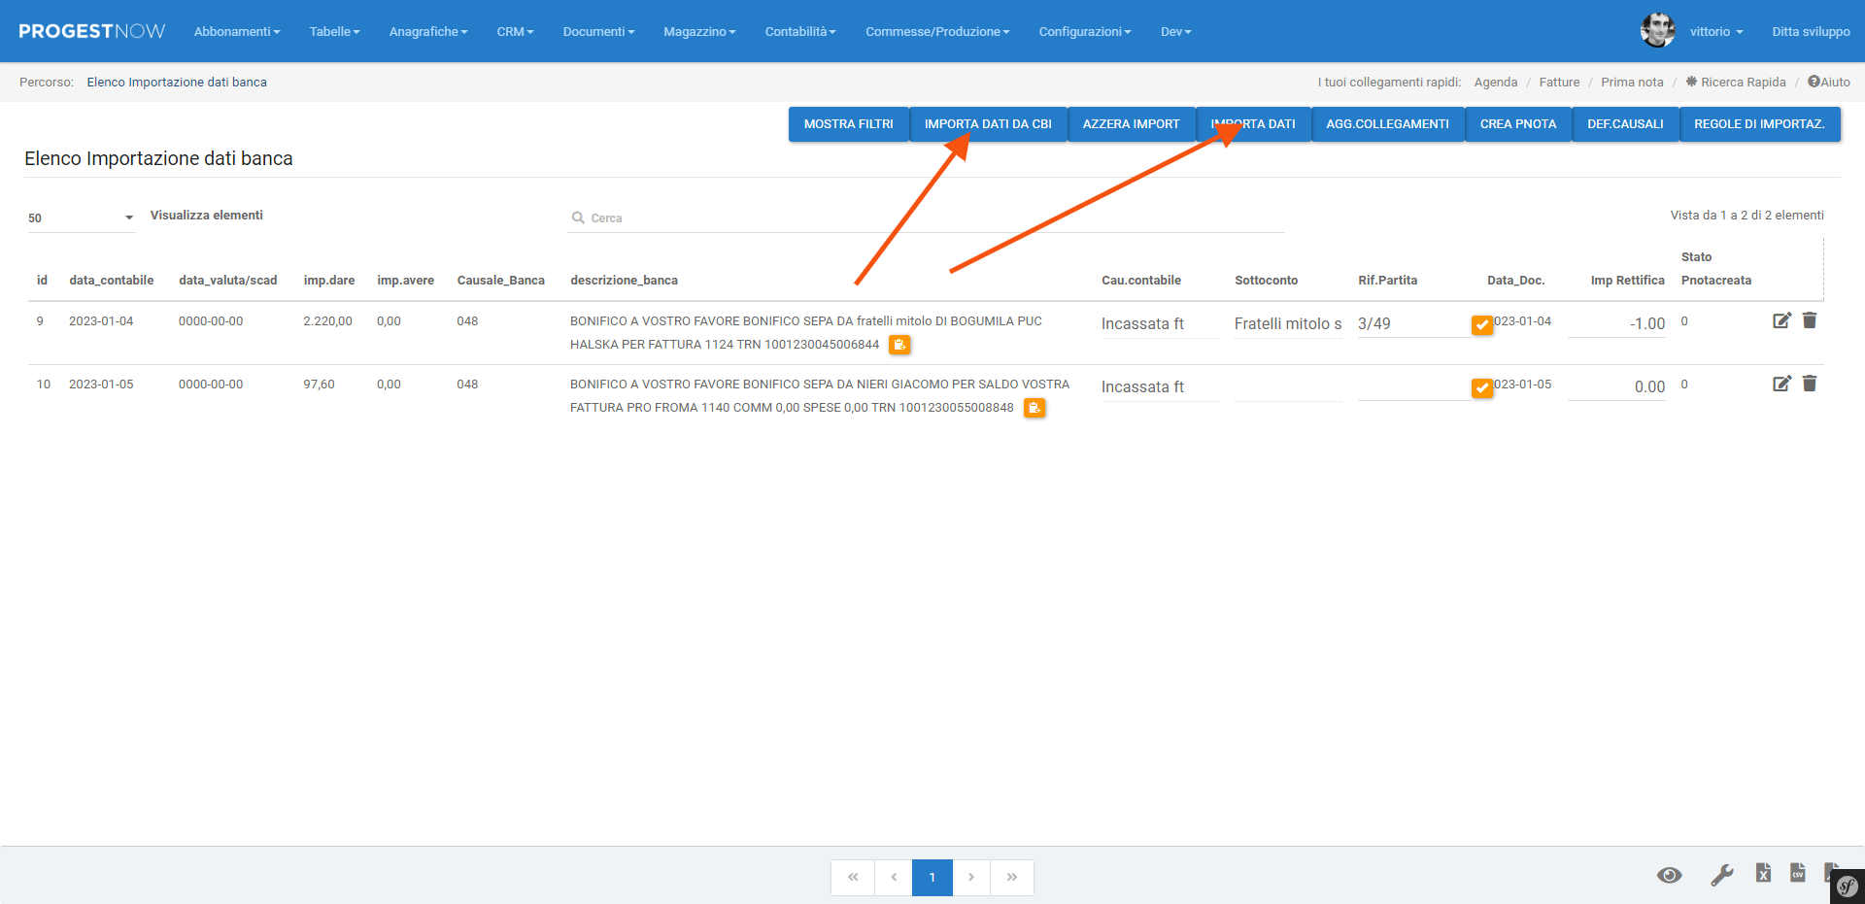
Task: Click the Excel export icon
Action: [x=1763, y=873]
